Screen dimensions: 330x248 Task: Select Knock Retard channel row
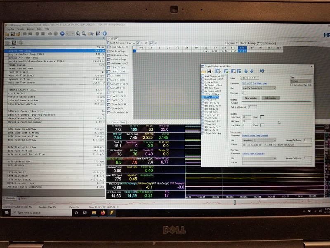click(55, 93)
